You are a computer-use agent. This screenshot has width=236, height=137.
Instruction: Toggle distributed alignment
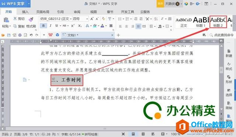coord(144,26)
